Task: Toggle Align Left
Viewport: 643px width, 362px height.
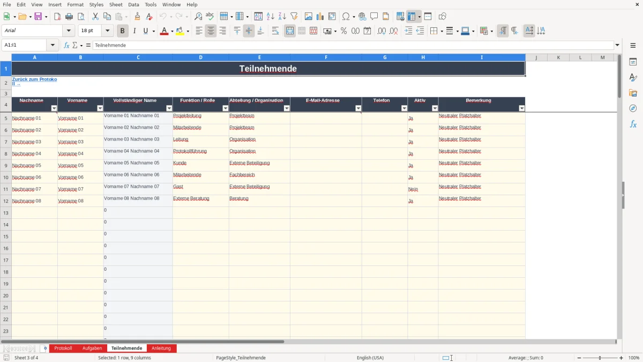Action: tap(199, 31)
